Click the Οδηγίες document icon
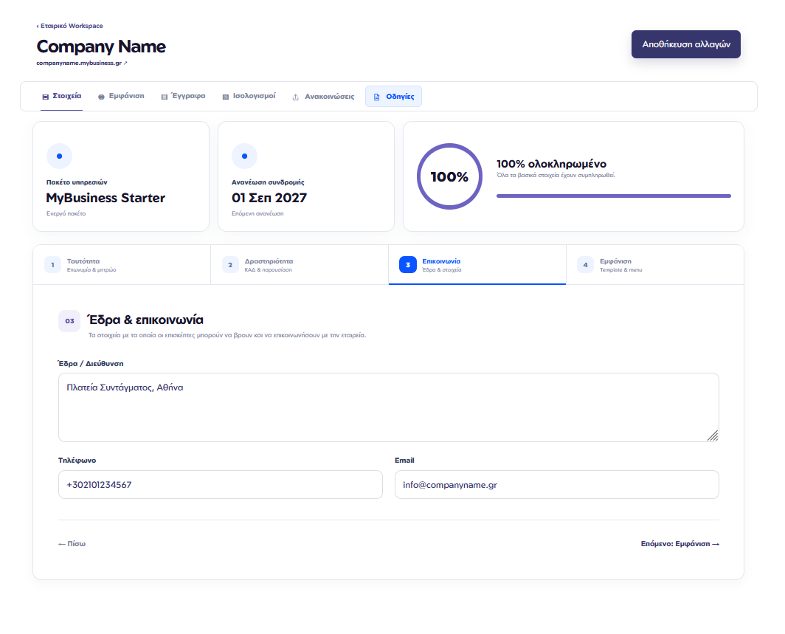The height and width of the screenshot is (634, 785). (x=377, y=97)
